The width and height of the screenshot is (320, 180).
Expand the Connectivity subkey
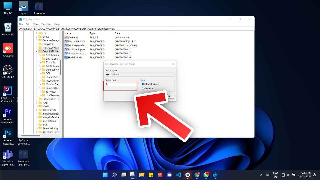click(40, 70)
